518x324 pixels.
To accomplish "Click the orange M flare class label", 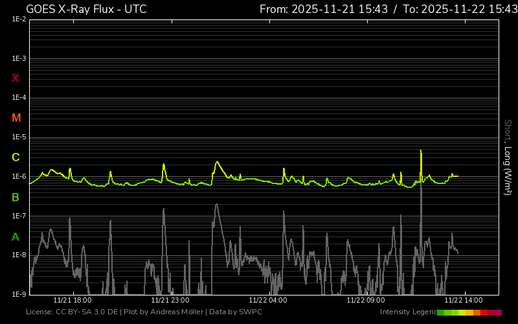I will [x=16, y=118].
